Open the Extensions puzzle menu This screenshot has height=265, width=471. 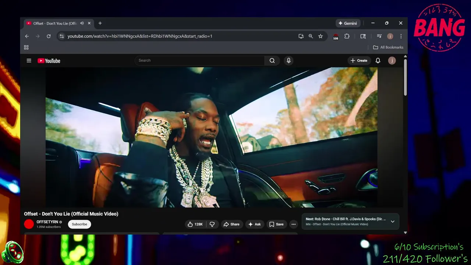coord(347,36)
